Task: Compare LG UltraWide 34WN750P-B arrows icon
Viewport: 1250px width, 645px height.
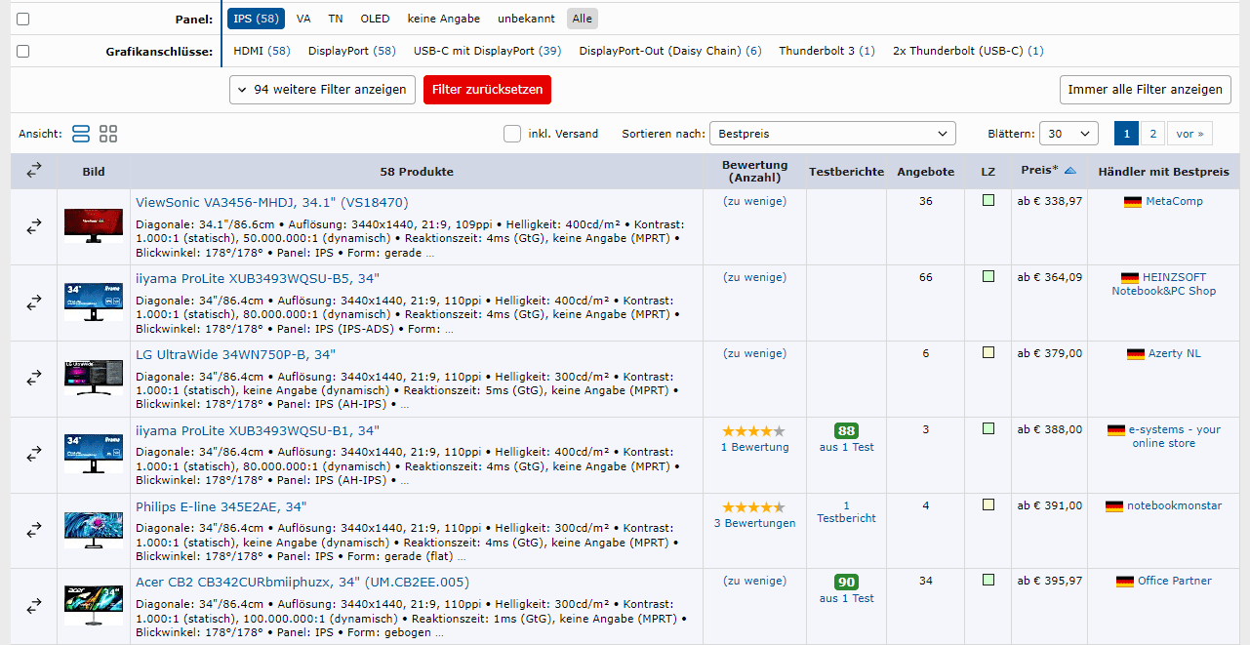Action: point(34,378)
